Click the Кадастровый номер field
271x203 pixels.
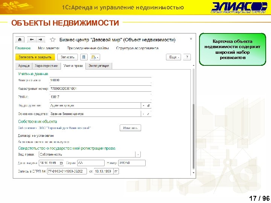click(x=100, y=89)
